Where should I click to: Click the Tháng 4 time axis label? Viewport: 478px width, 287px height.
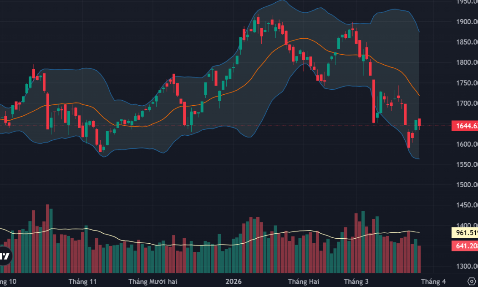433,282
